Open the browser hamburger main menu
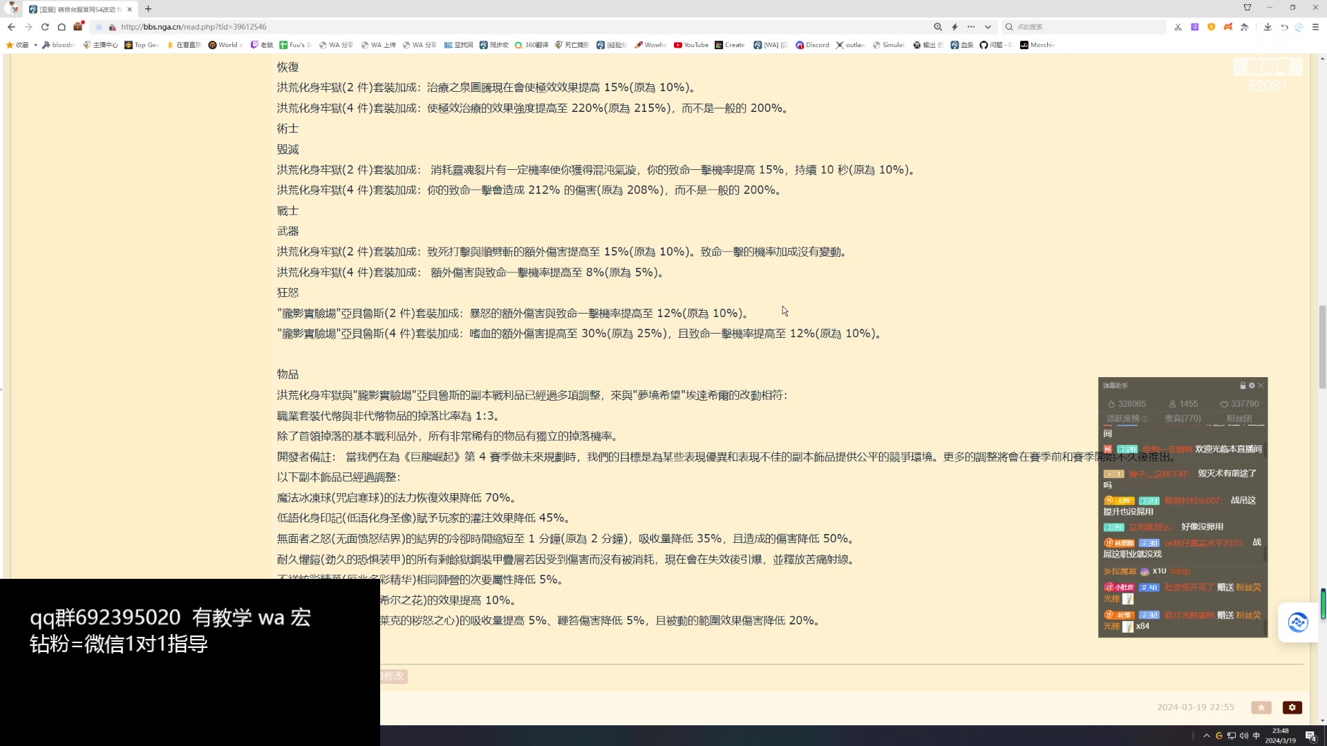This screenshot has width=1327, height=746. [x=1315, y=27]
